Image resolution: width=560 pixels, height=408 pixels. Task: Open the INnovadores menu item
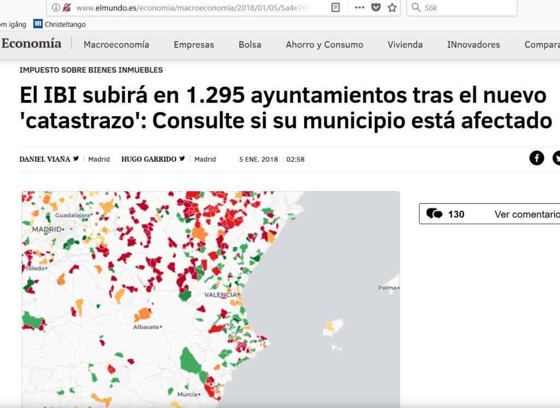(474, 45)
